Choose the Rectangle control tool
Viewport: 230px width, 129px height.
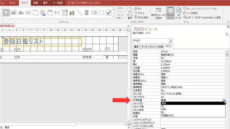click(101, 13)
